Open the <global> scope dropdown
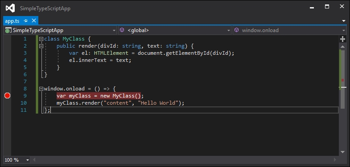 [175, 30]
